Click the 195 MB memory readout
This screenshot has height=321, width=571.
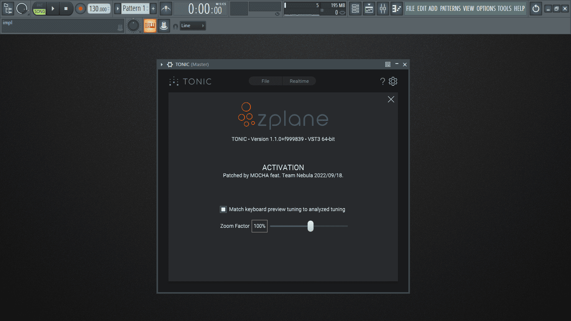point(338,5)
